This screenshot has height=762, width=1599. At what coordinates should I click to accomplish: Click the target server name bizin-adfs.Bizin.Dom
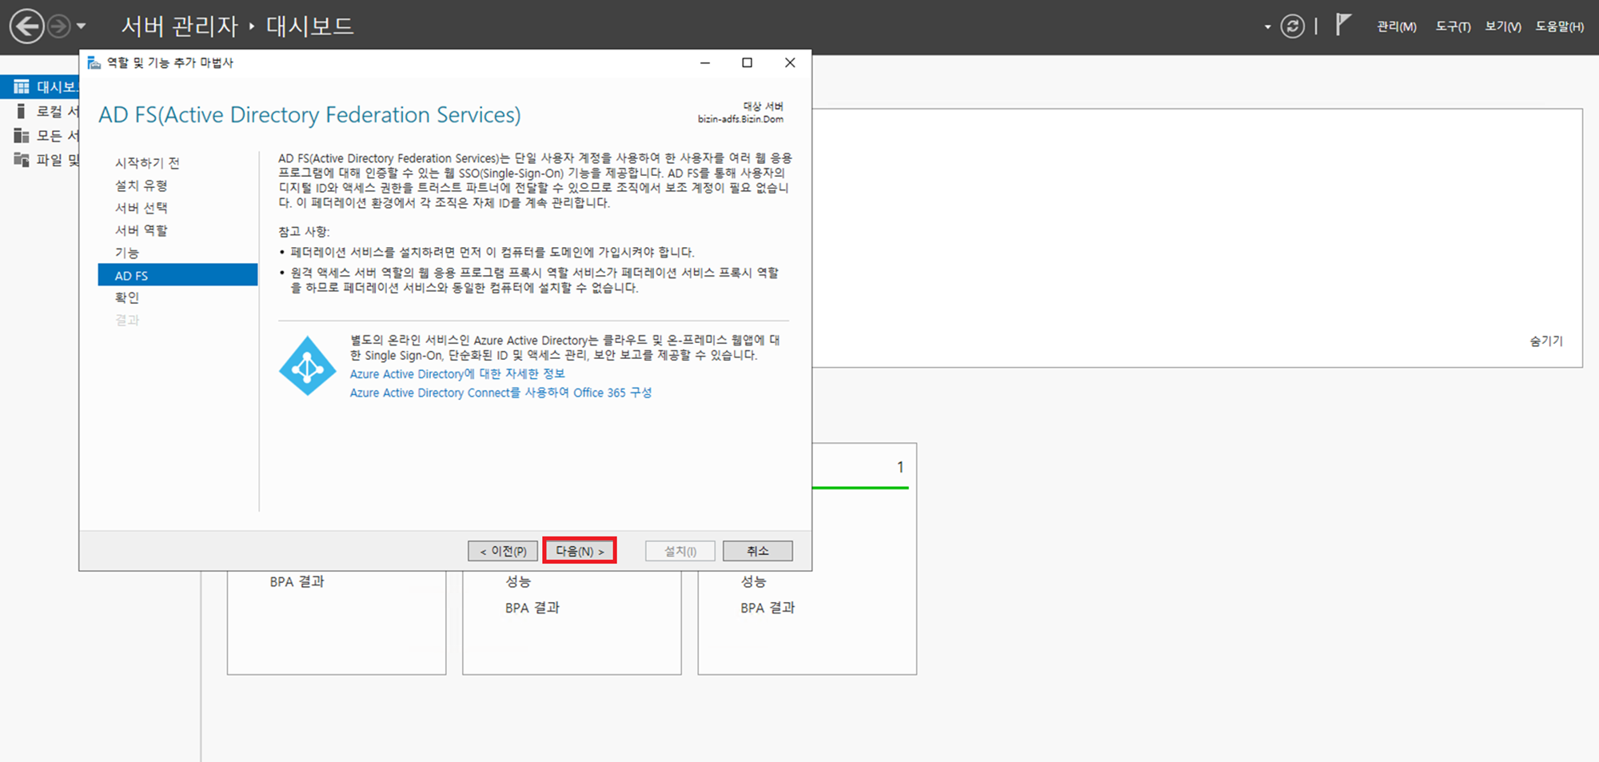pos(740,119)
